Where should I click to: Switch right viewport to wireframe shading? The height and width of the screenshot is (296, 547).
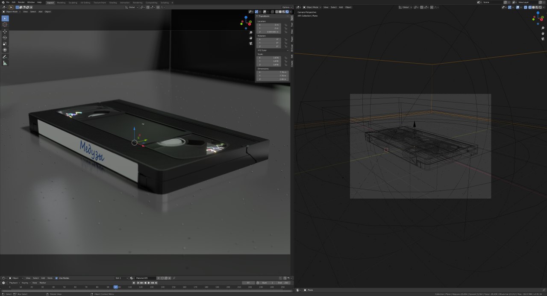click(x=530, y=7)
